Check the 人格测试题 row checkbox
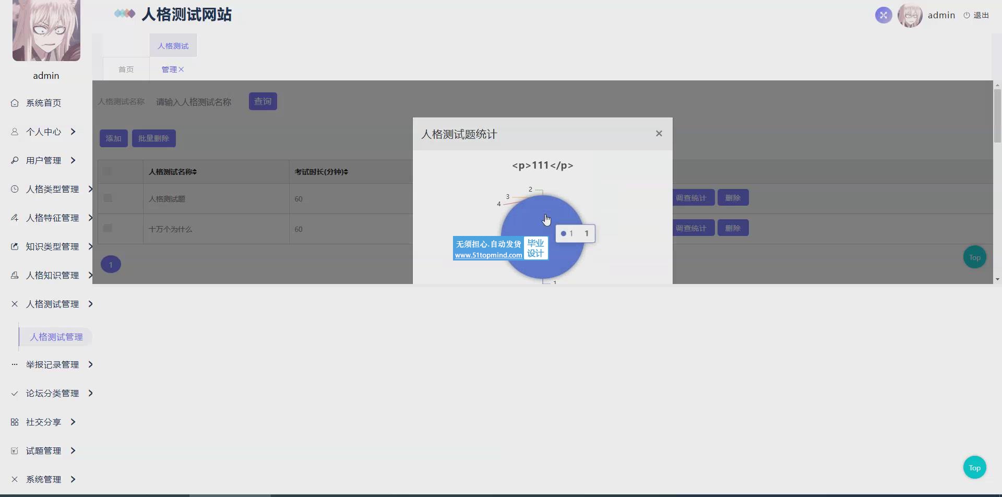Viewport: 1002px width, 497px height. [x=108, y=198]
